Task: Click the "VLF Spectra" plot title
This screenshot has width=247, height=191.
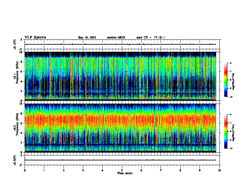Action: 35,37
